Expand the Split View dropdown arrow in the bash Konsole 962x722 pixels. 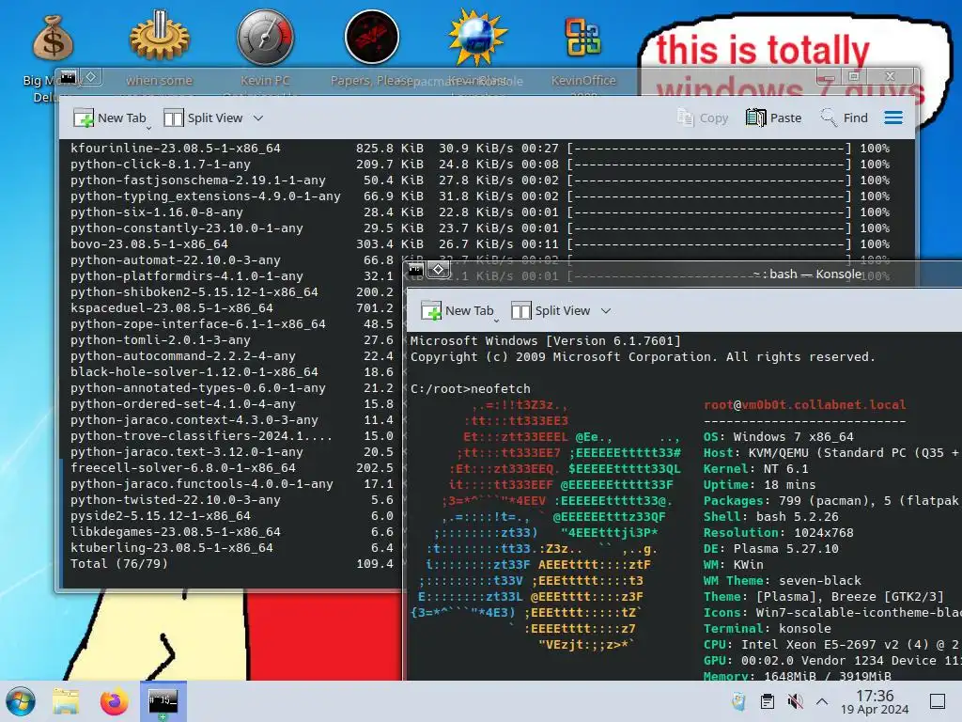pos(606,310)
